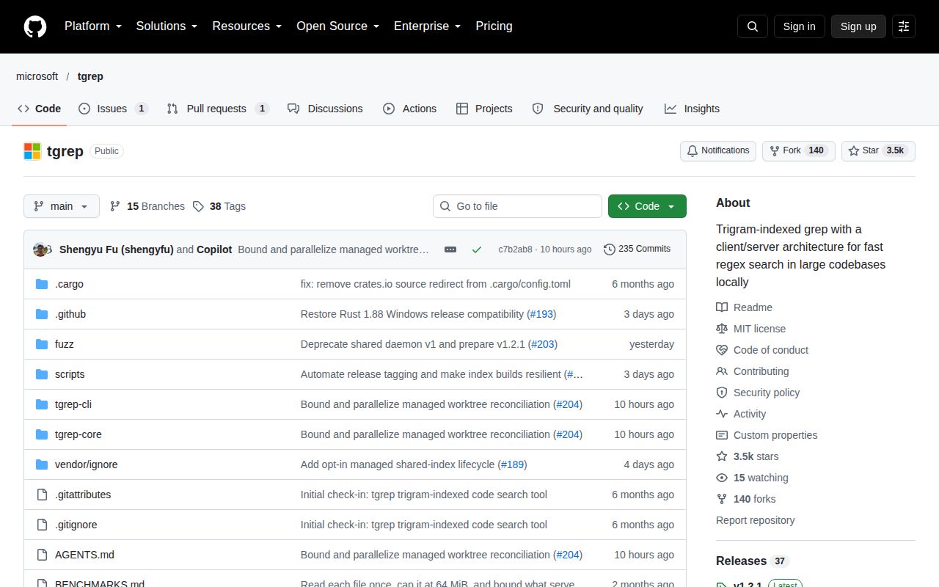
Task: Click the Star icon button
Action: pos(878,150)
